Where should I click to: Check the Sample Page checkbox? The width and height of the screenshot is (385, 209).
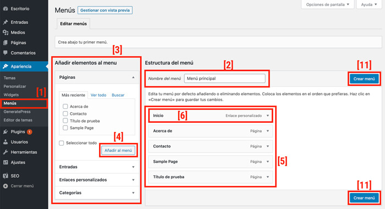coord(65,128)
